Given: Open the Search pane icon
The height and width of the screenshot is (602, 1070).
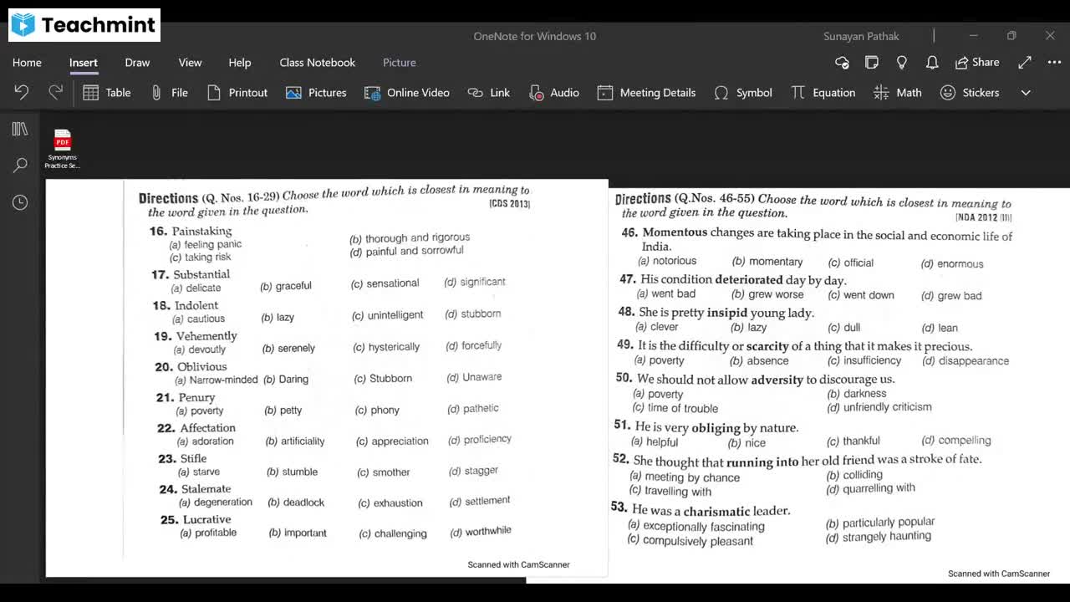Looking at the screenshot, I should click(x=20, y=166).
